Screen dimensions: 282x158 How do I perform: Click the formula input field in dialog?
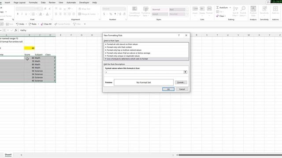[144, 72]
